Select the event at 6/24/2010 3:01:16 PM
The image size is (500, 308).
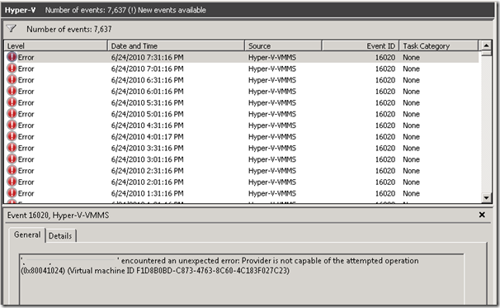point(242,159)
